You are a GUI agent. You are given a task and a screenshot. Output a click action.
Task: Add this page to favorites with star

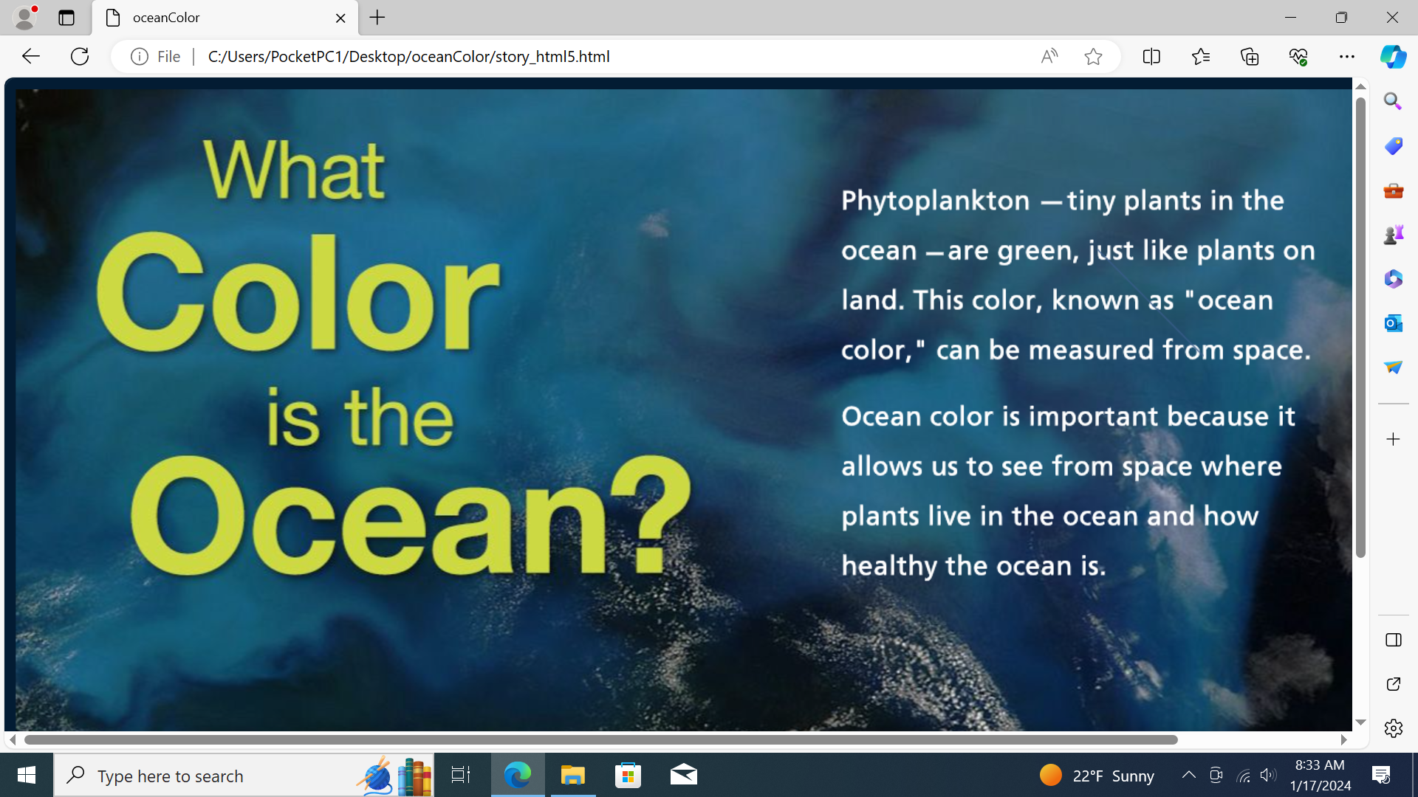(x=1094, y=56)
